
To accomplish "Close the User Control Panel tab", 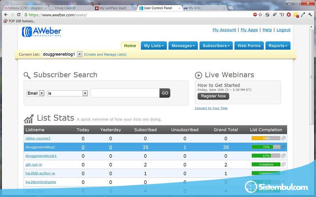I will (179, 8).
